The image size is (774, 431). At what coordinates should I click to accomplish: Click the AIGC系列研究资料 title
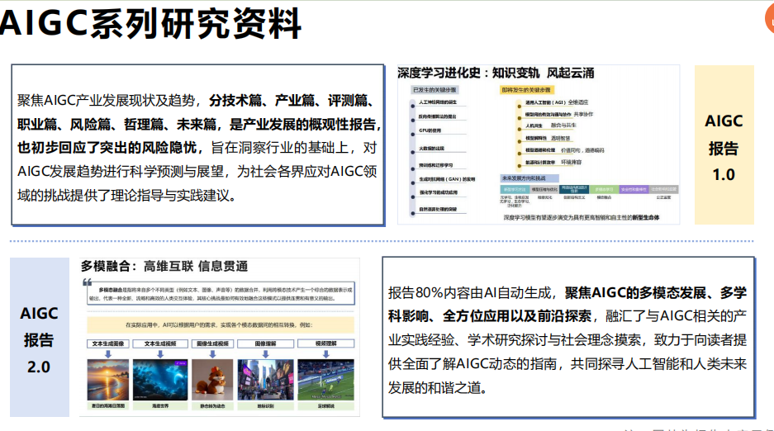click(x=150, y=23)
